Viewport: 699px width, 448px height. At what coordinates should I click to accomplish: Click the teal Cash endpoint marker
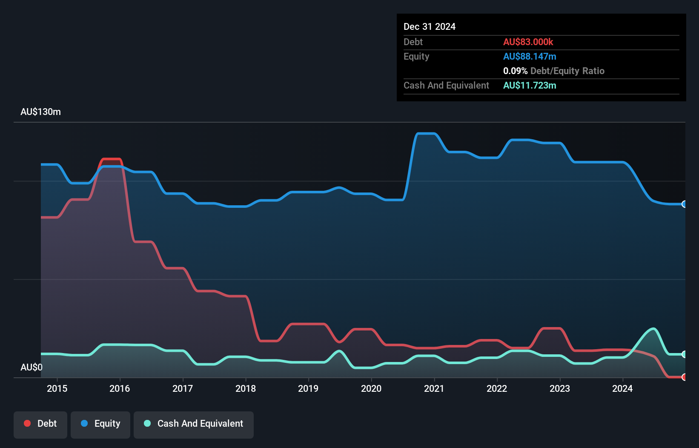[x=685, y=354]
